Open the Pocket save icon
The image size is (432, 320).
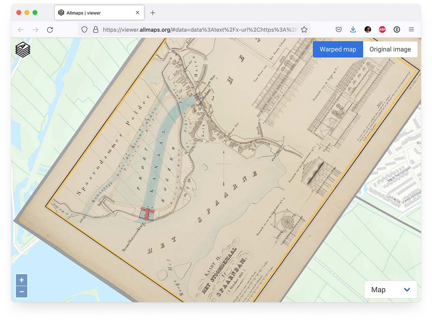(339, 30)
